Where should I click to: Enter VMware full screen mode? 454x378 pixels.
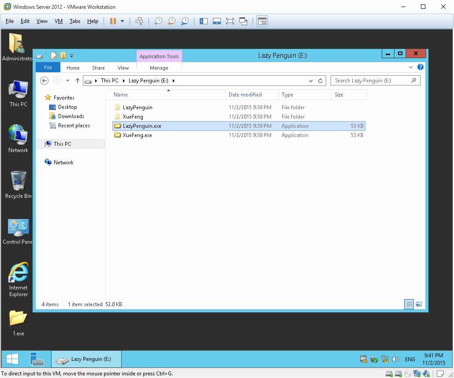[230, 21]
